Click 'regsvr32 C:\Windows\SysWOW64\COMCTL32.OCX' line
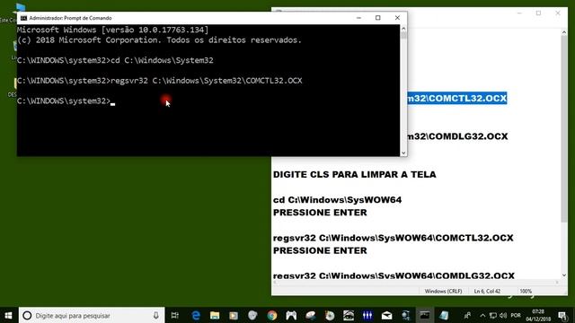Viewport: 575px width, 323px height. [x=393, y=238]
